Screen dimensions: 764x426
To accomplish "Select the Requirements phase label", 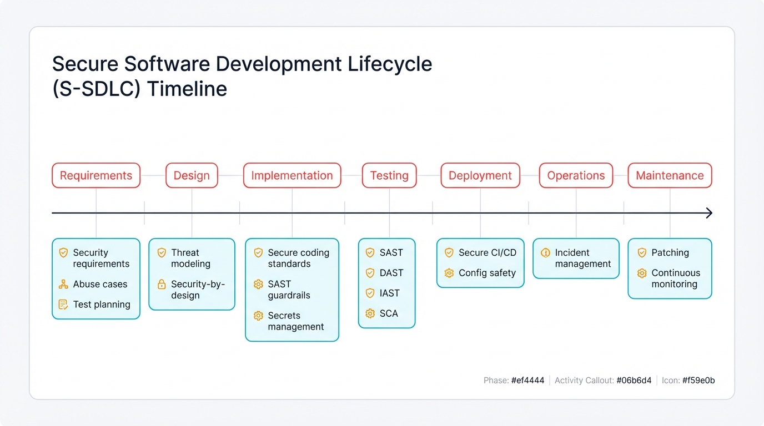I will pos(95,175).
